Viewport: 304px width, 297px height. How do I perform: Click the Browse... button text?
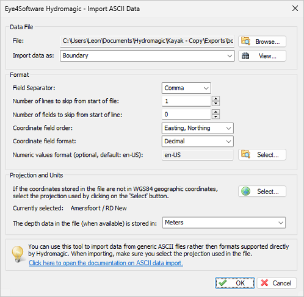[x=267, y=41]
